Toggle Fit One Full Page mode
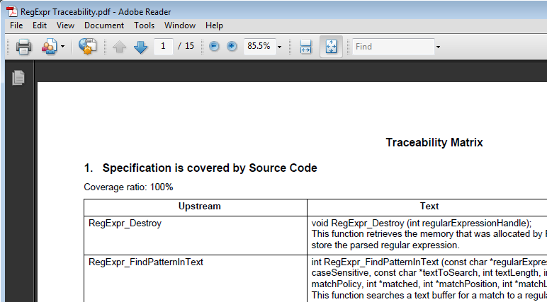This screenshot has width=547, height=302. pos(332,47)
